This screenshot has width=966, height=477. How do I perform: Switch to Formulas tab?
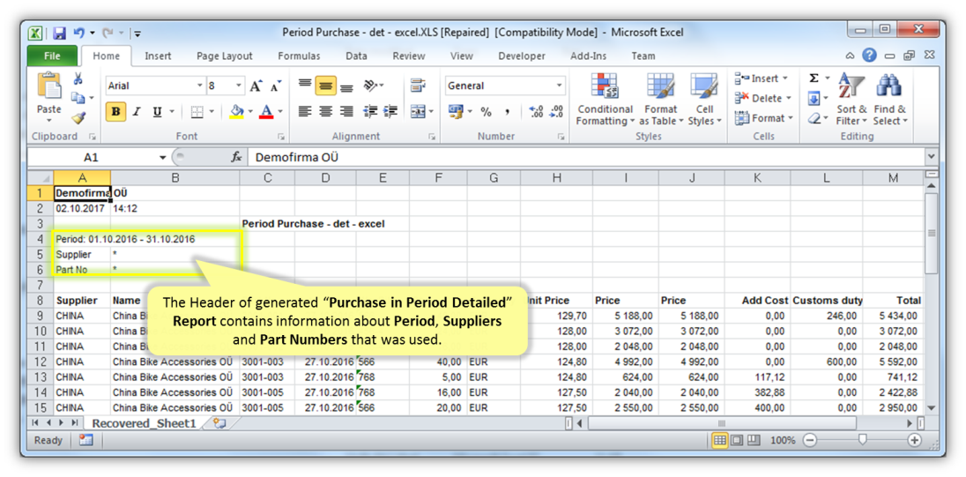click(x=299, y=56)
